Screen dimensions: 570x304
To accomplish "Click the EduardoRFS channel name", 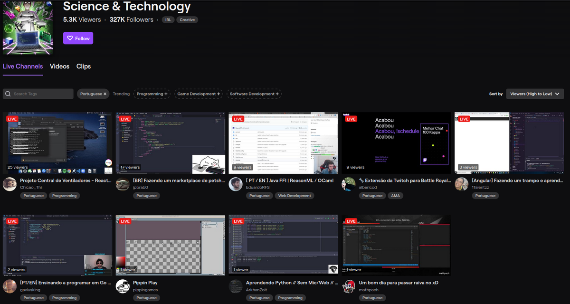I will click(x=258, y=188).
